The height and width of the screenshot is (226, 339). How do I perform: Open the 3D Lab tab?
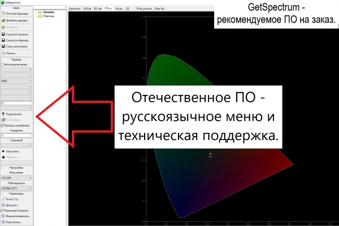coord(98,8)
